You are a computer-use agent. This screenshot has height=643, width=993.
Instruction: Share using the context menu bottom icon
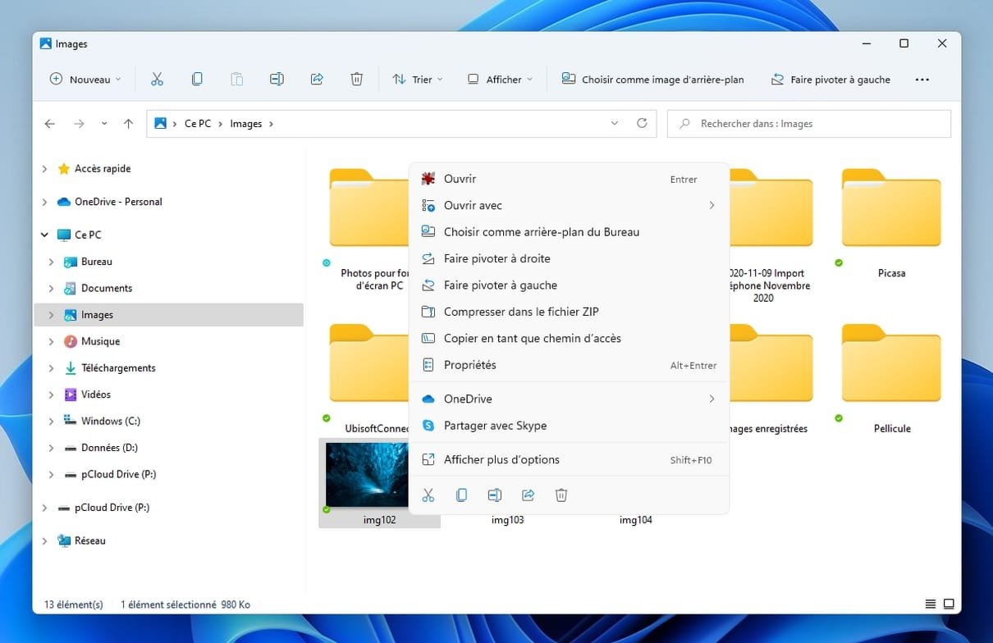click(528, 495)
